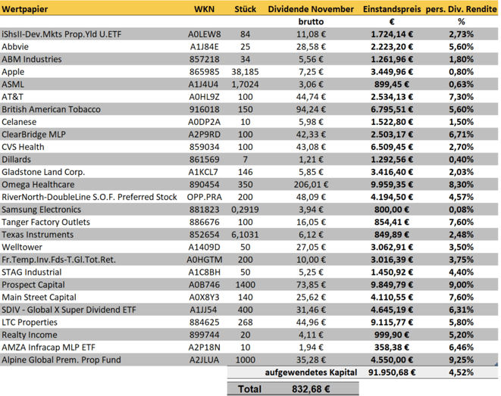Viewport: 501px width, 396px height.
Task: Select CVS Health WKN 859034
Action: (x=204, y=147)
